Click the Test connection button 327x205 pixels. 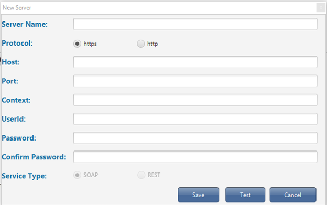(x=245, y=195)
